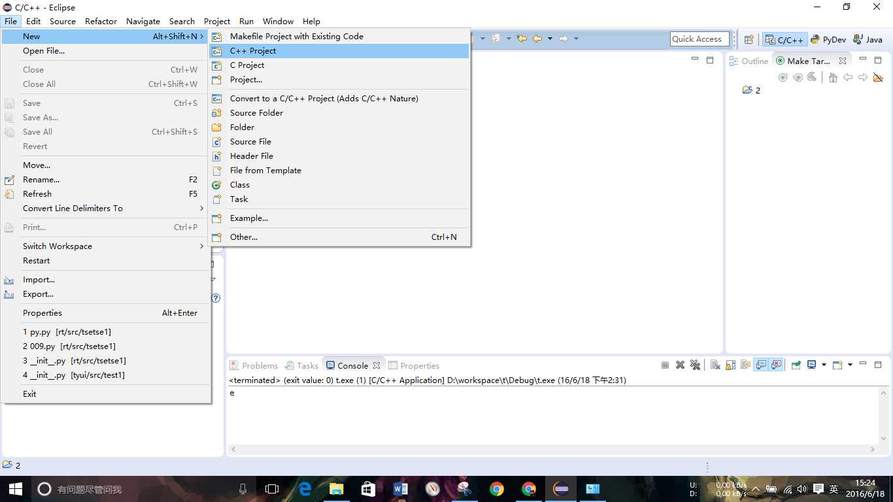Click the green Class icon
This screenshot has height=502, width=893.
click(x=217, y=185)
